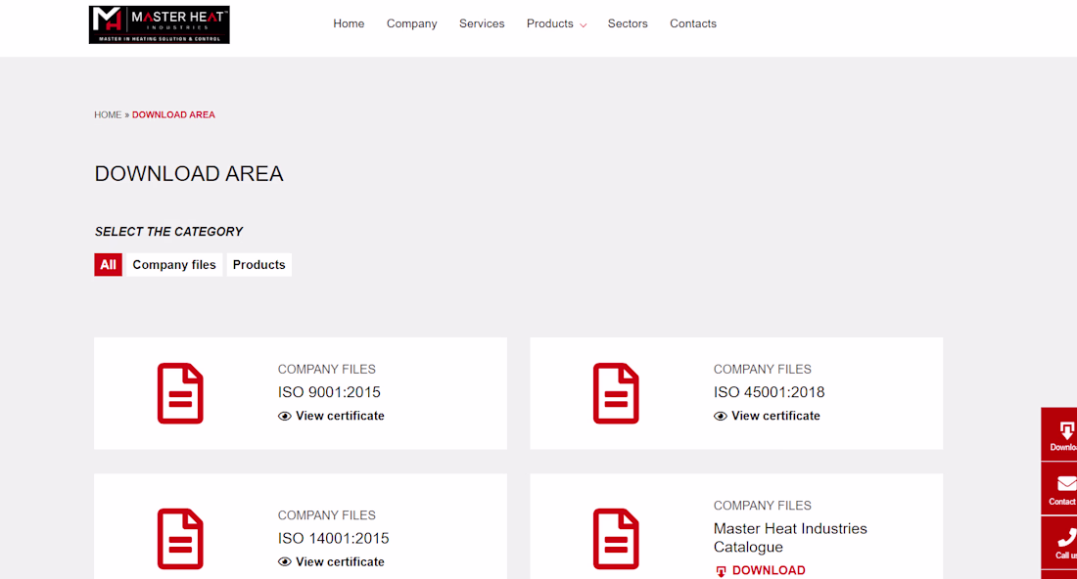The width and height of the screenshot is (1077, 579).
Task: Click the download arrow icon for Catalogue
Action: pos(721,571)
